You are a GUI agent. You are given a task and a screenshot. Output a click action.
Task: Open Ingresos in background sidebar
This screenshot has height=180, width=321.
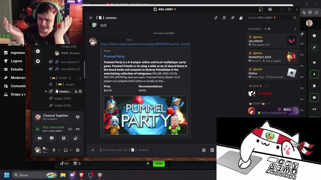(15, 53)
